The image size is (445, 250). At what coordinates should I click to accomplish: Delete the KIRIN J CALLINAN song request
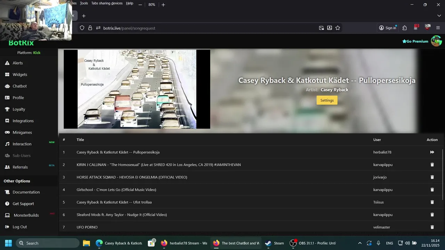[x=432, y=165]
